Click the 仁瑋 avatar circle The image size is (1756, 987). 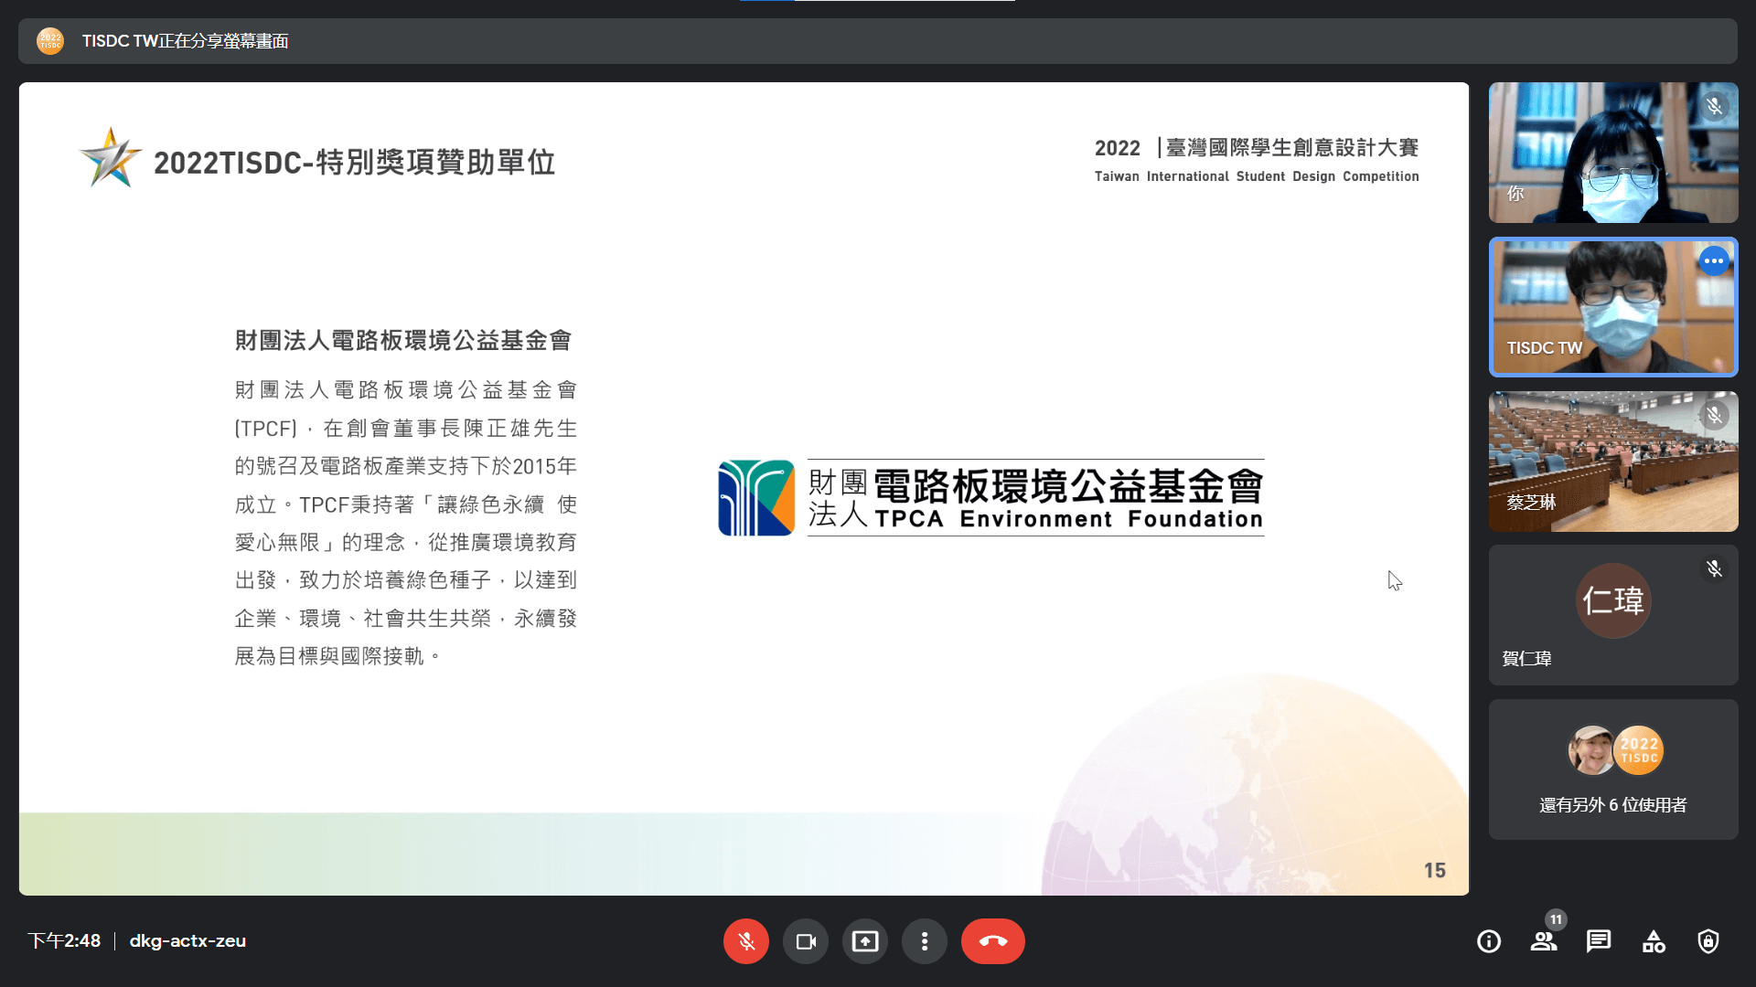1613,600
